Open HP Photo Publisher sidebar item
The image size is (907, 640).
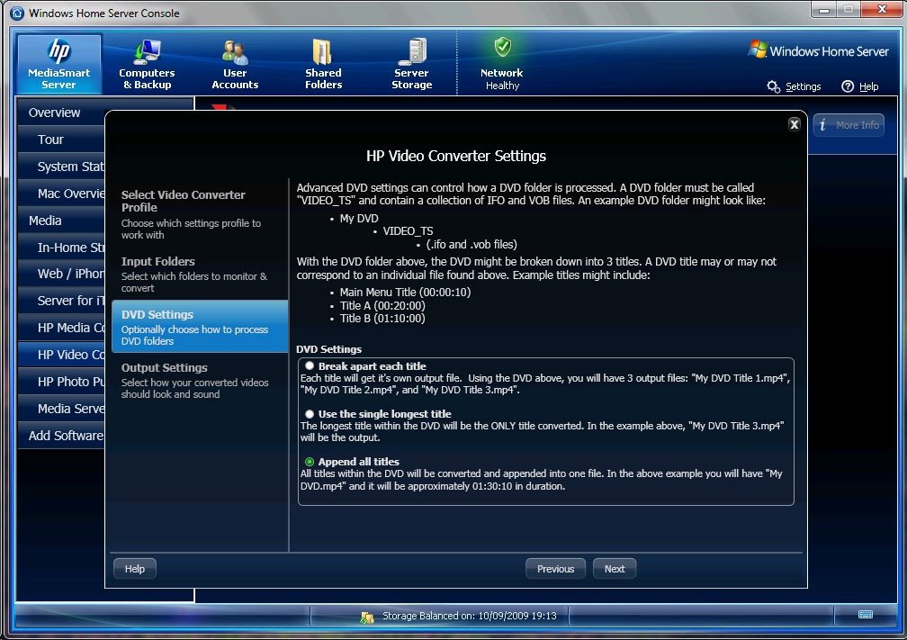pyautogui.click(x=61, y=382)
